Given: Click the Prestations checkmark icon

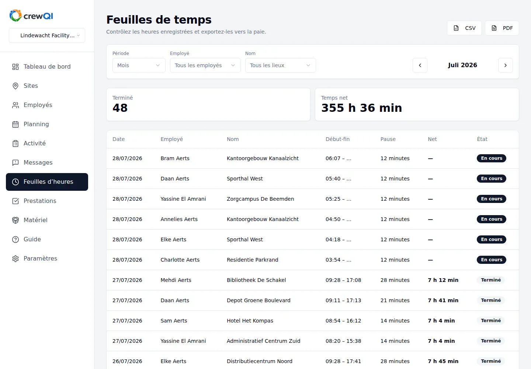Looking at the screenshot, I should [15, 201].
